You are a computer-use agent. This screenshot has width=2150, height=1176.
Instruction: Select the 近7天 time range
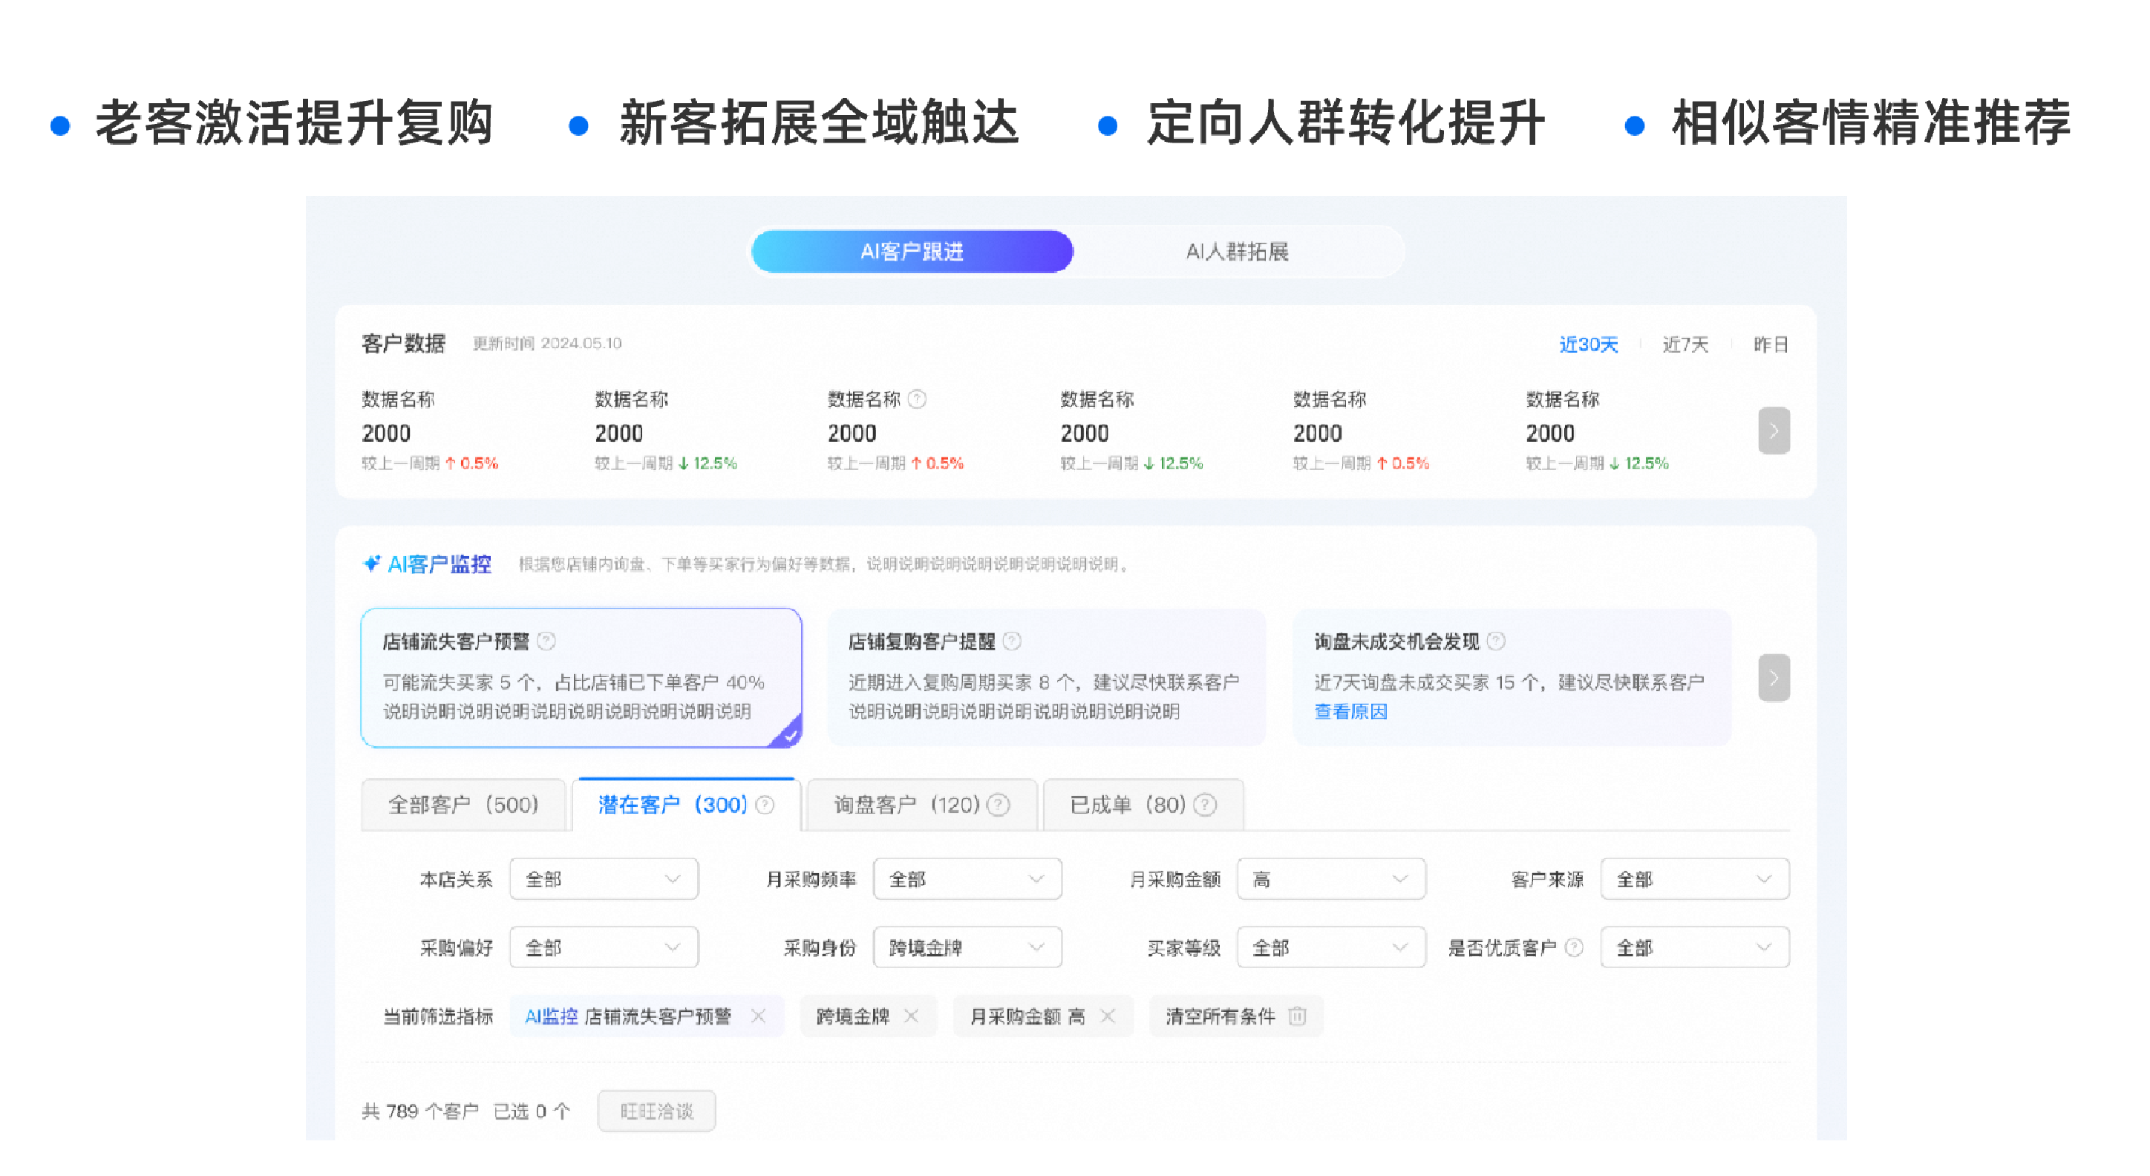click(1685, 344)
